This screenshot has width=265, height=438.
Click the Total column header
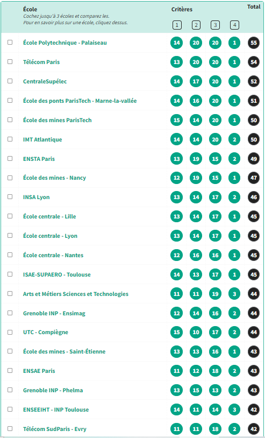[x=254, y=6]
